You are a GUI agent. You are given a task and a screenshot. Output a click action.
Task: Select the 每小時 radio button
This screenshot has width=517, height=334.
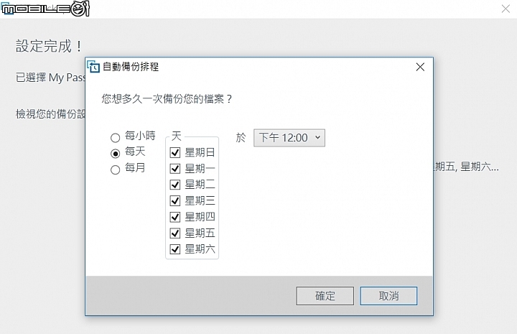pos(115,137)
